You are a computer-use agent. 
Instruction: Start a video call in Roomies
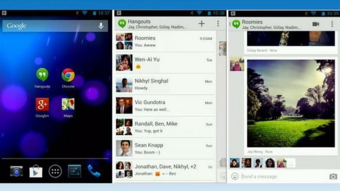(316, 24)
